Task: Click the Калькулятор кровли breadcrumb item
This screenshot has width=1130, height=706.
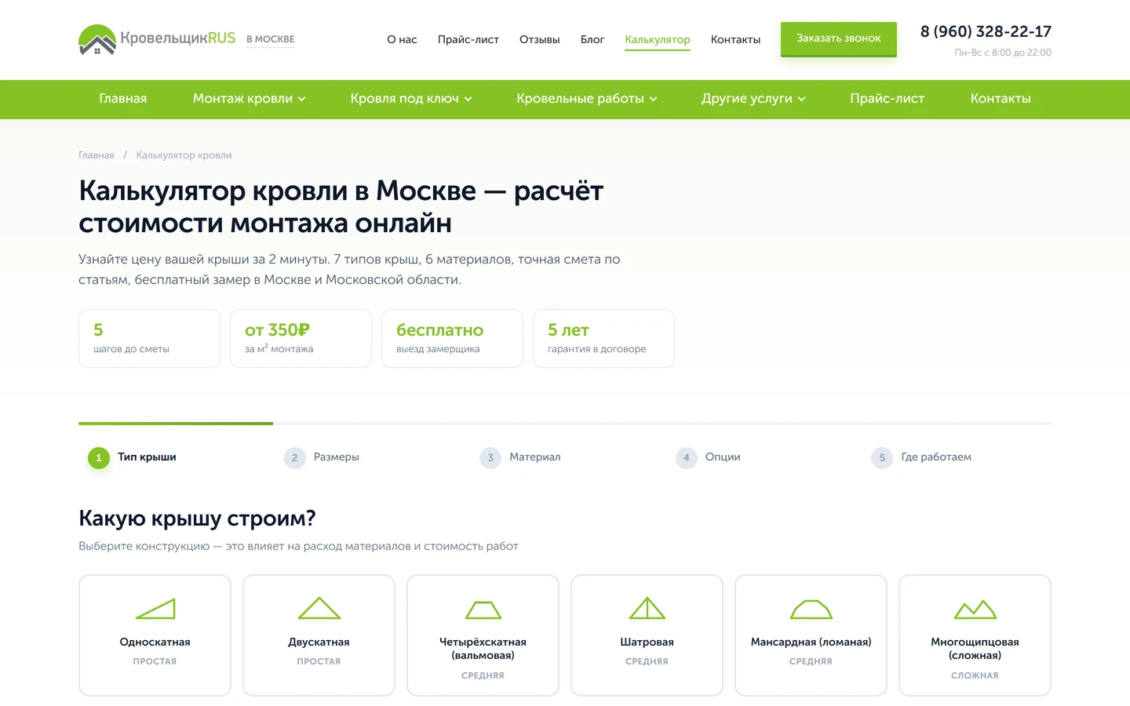Action: 184,155
